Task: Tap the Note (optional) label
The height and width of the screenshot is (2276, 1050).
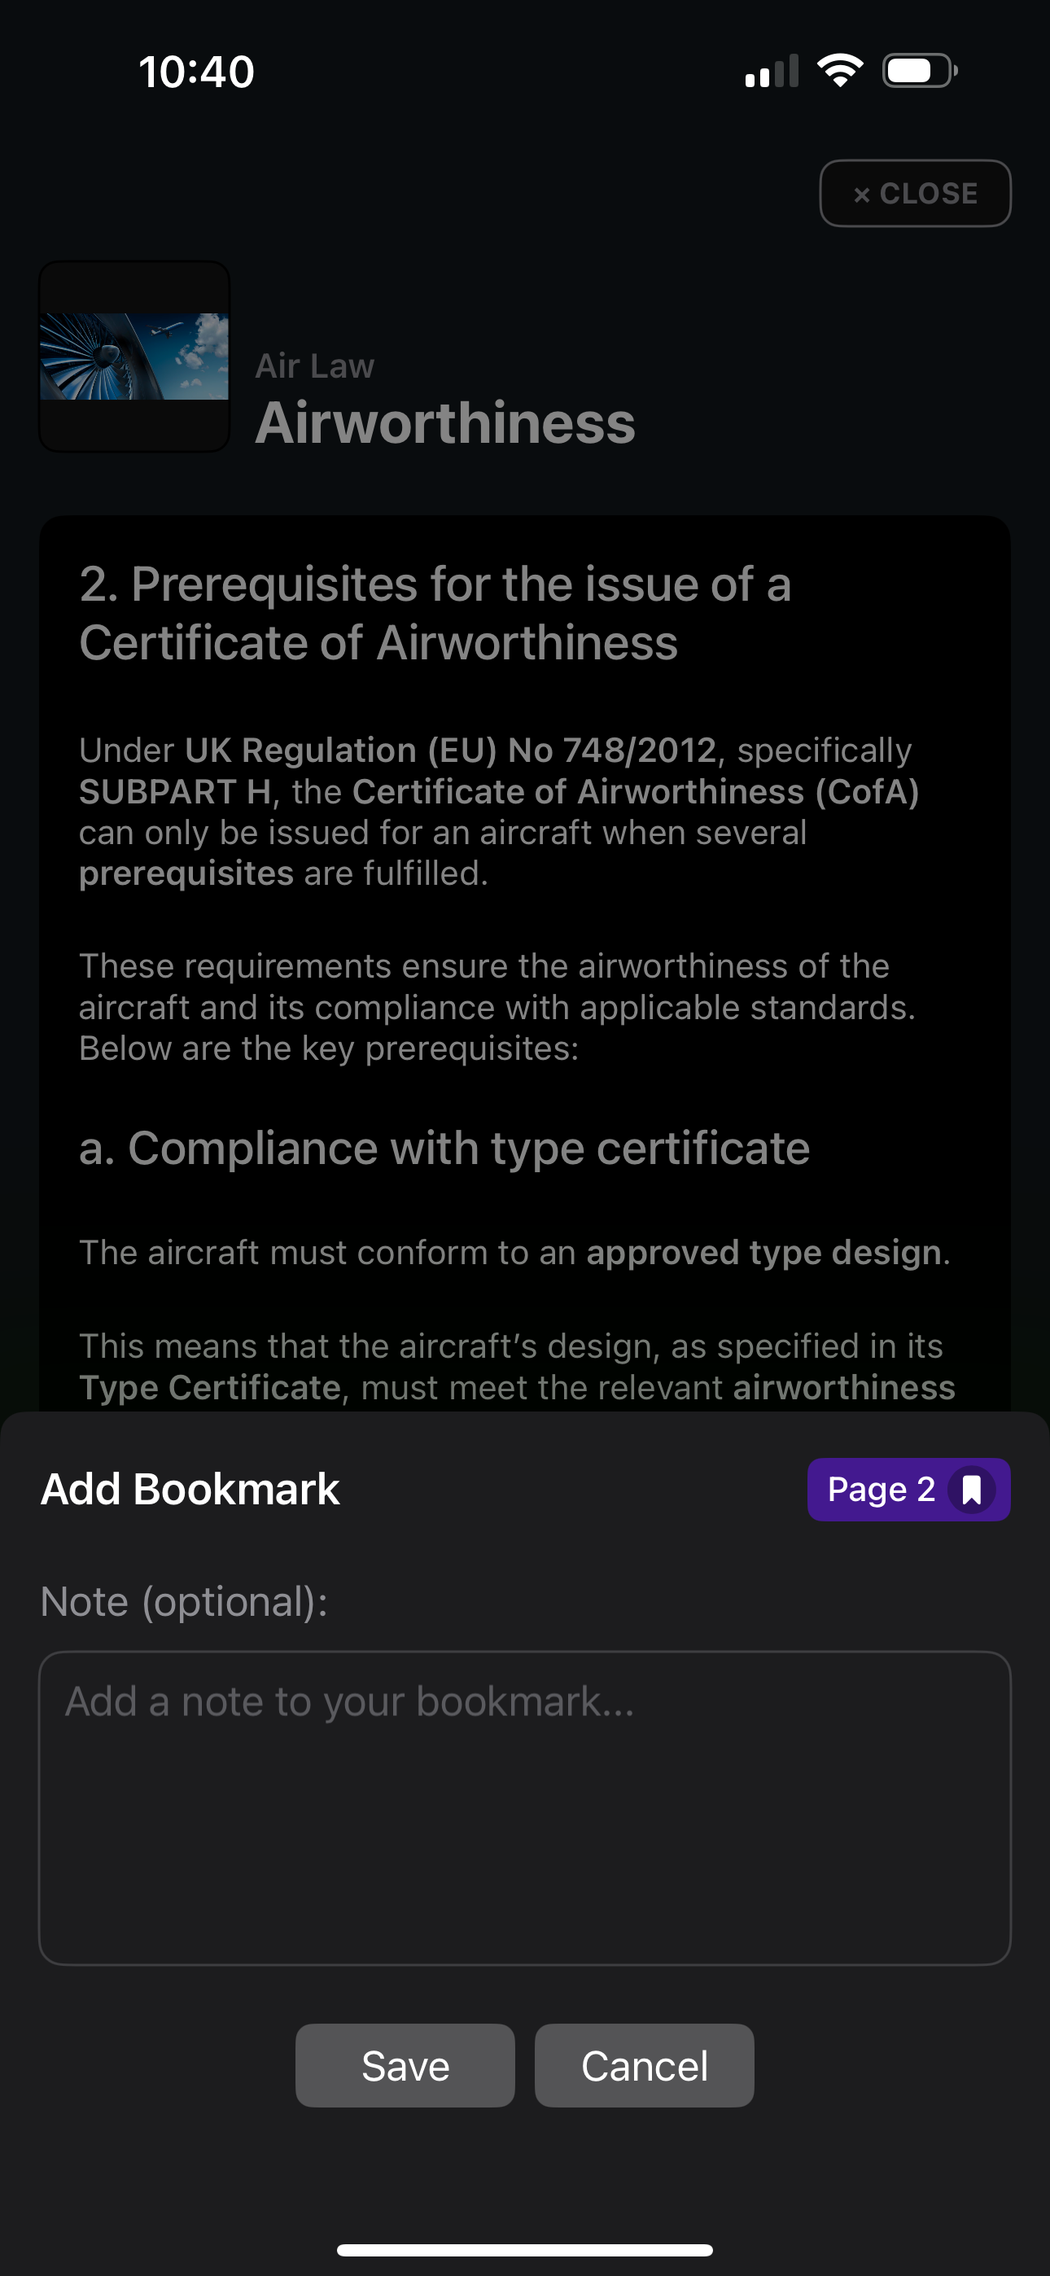Action: tap(184, 1602)
